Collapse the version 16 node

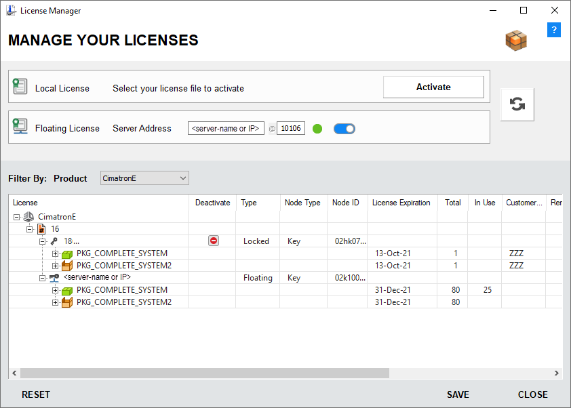(29, 229)
